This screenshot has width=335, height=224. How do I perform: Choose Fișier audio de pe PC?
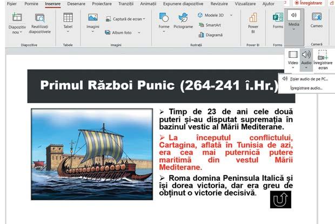[306, 79]
